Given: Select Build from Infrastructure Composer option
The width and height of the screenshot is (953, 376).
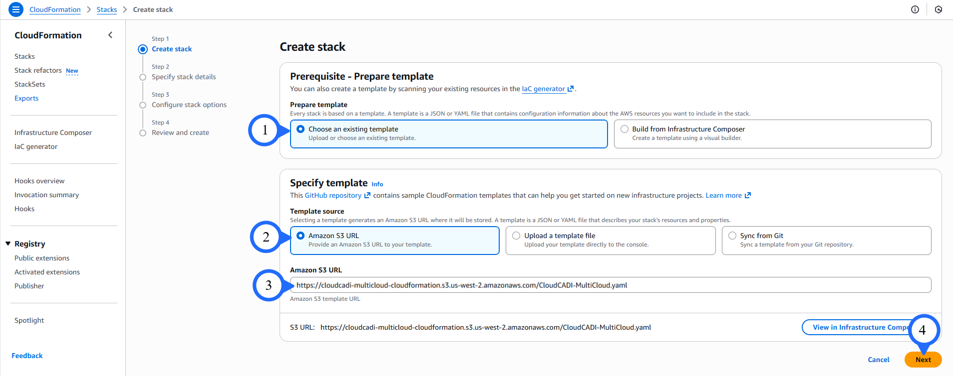Looking at the screenshot, I should [x=625, y=129].
